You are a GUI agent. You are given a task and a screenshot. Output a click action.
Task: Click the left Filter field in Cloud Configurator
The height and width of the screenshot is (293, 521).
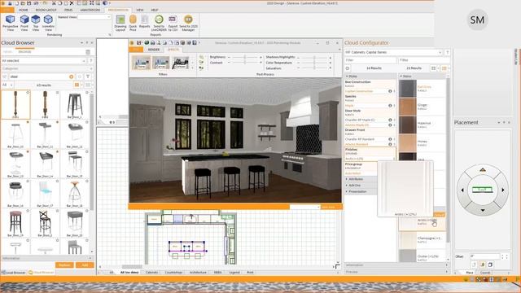(x=370, y=60)
